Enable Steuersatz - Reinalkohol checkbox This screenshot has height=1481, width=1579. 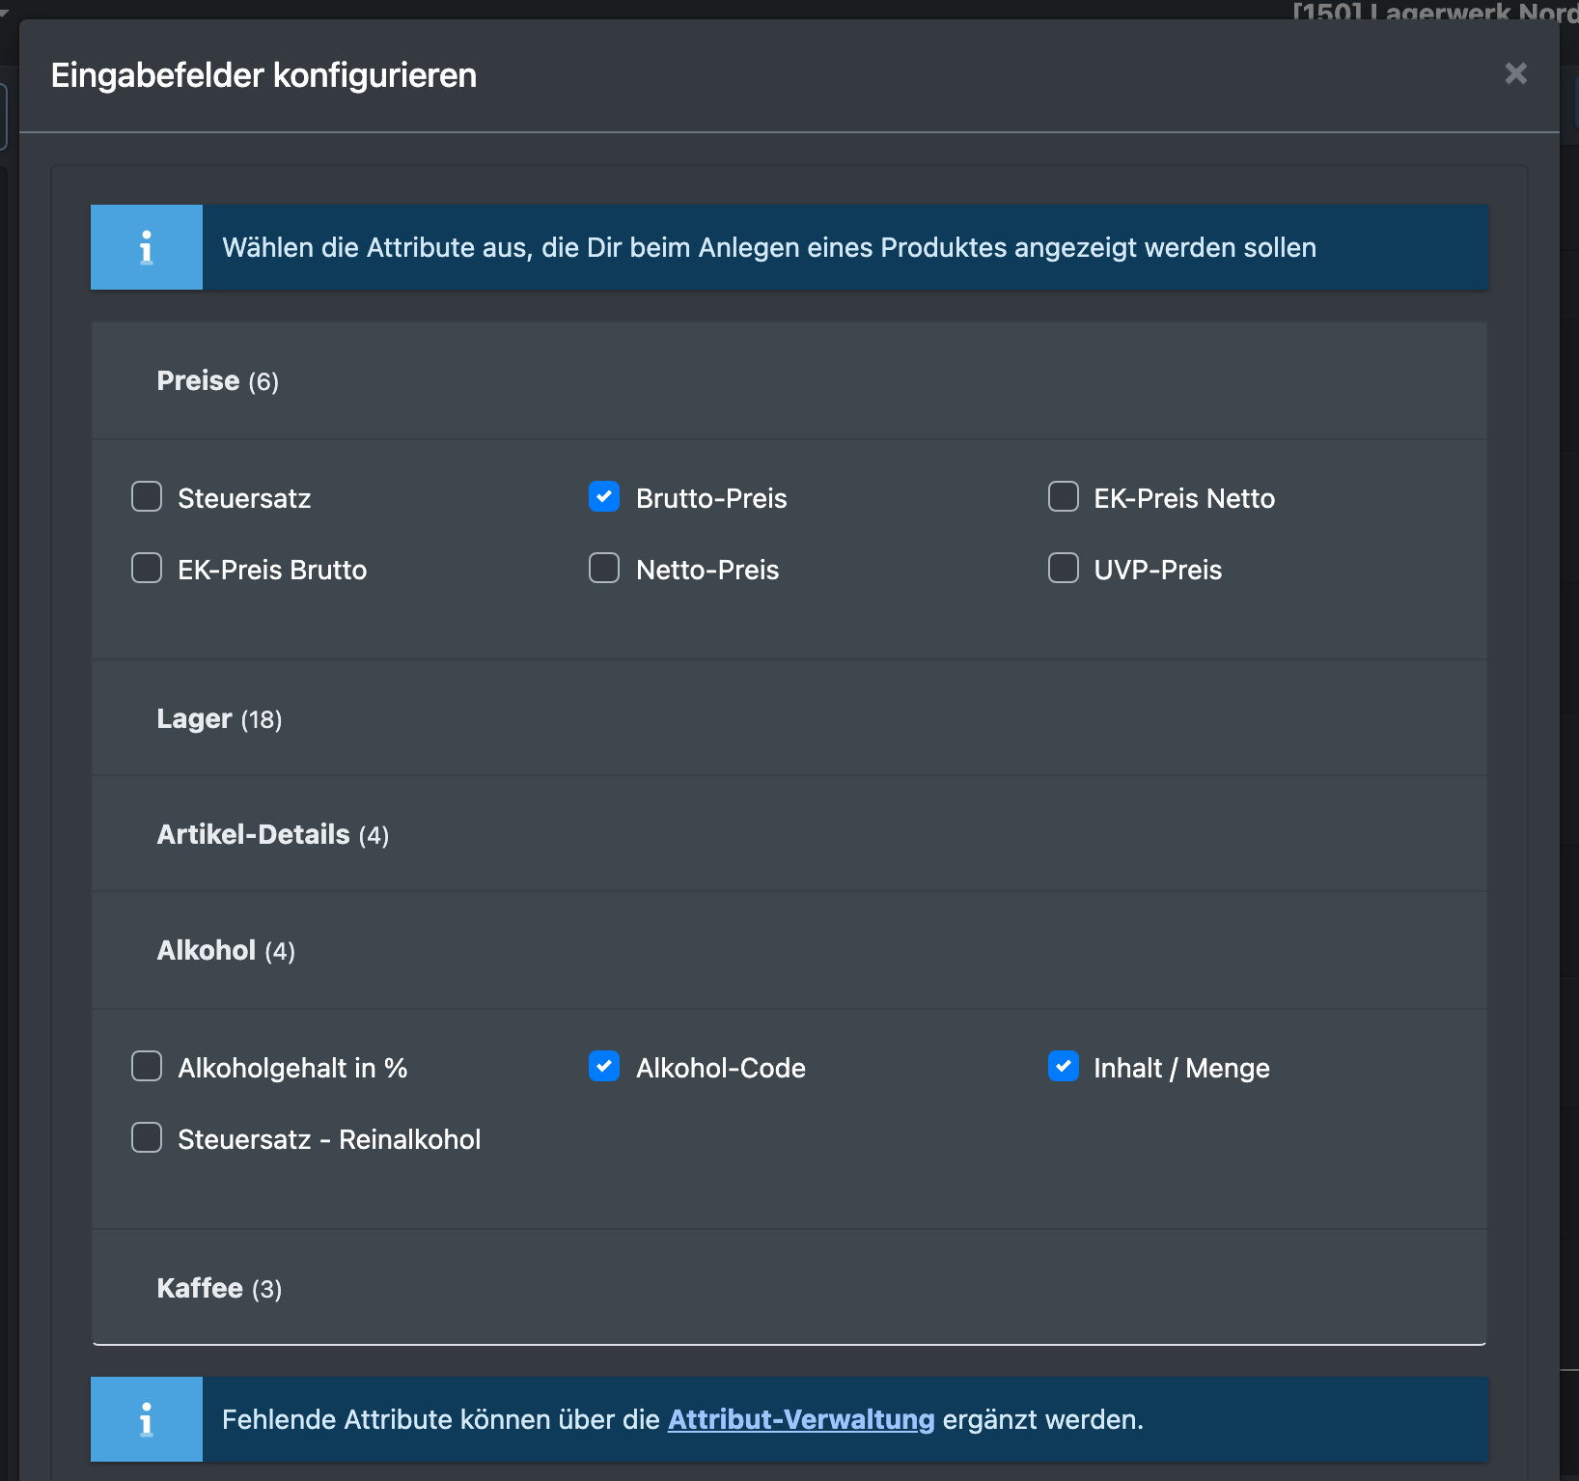147,1137
